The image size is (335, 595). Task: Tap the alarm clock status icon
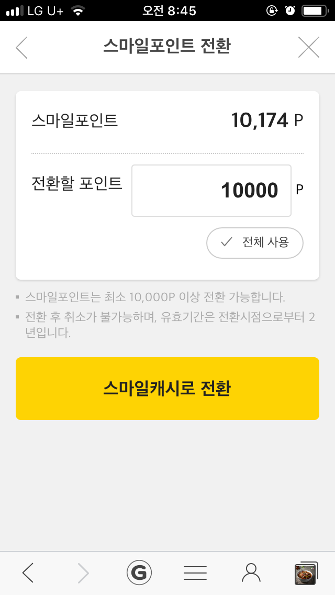tap(290, 10)
